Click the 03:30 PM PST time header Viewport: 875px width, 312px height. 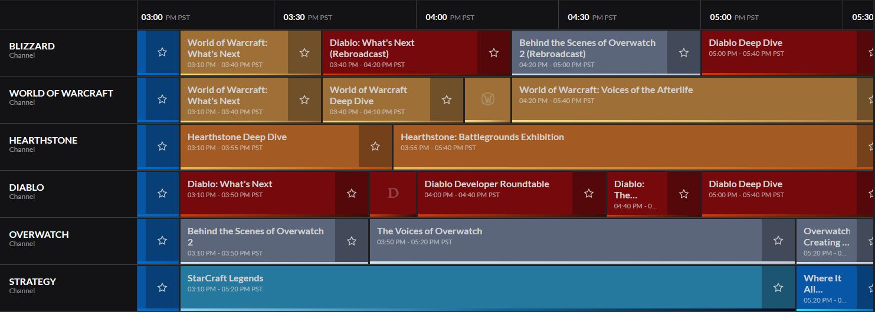[x=307, y=17]
